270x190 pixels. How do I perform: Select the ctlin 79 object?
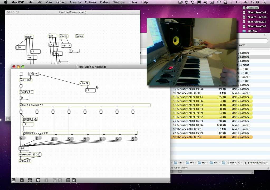(x=85, y=83)
